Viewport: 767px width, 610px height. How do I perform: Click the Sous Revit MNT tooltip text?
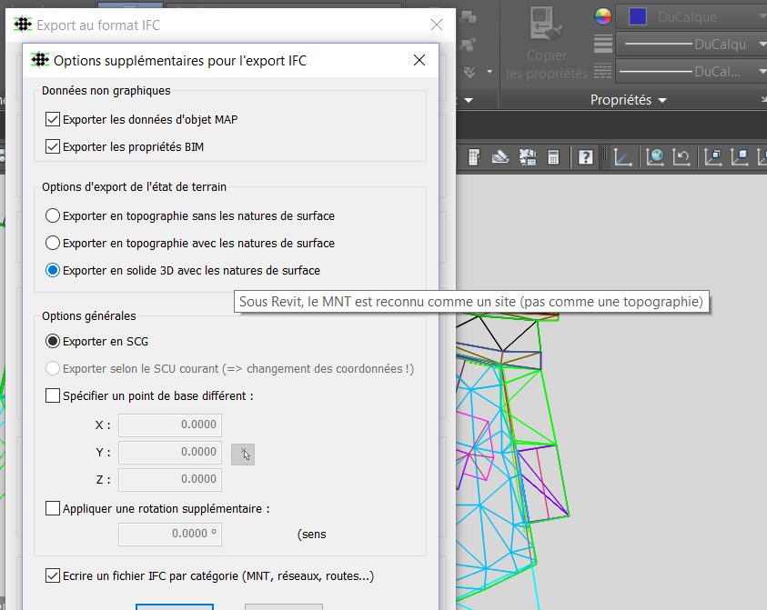click(x=471, y=302)
